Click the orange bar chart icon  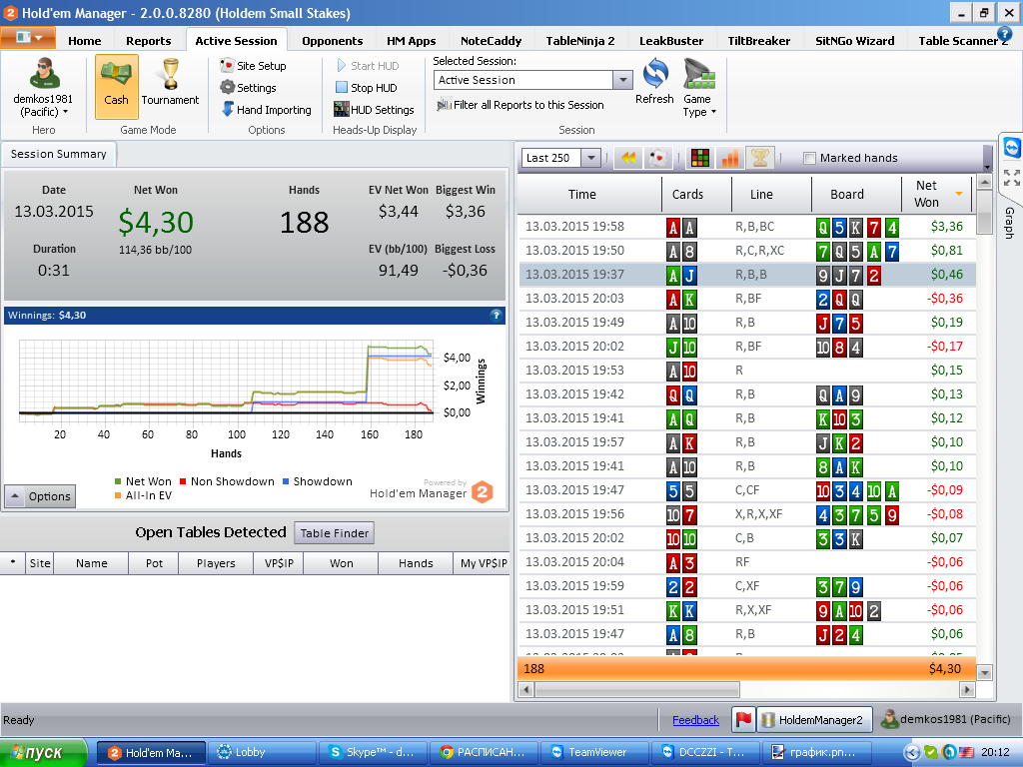pos(730,157)
